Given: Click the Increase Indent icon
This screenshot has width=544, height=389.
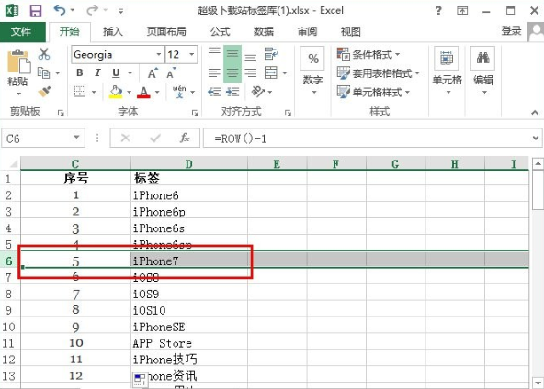Looking at the screenshot, I should (x=232, y=92).
